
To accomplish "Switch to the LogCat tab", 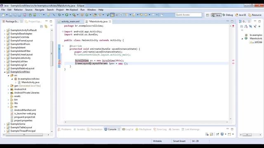I will tap(128, 129).
